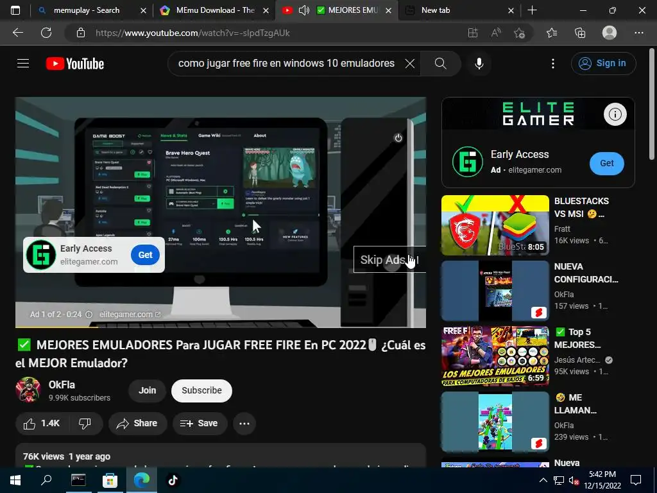The image size is (657, 493).
Task: Open Microsoft Store from taskbar
Action: coord(110,480)
